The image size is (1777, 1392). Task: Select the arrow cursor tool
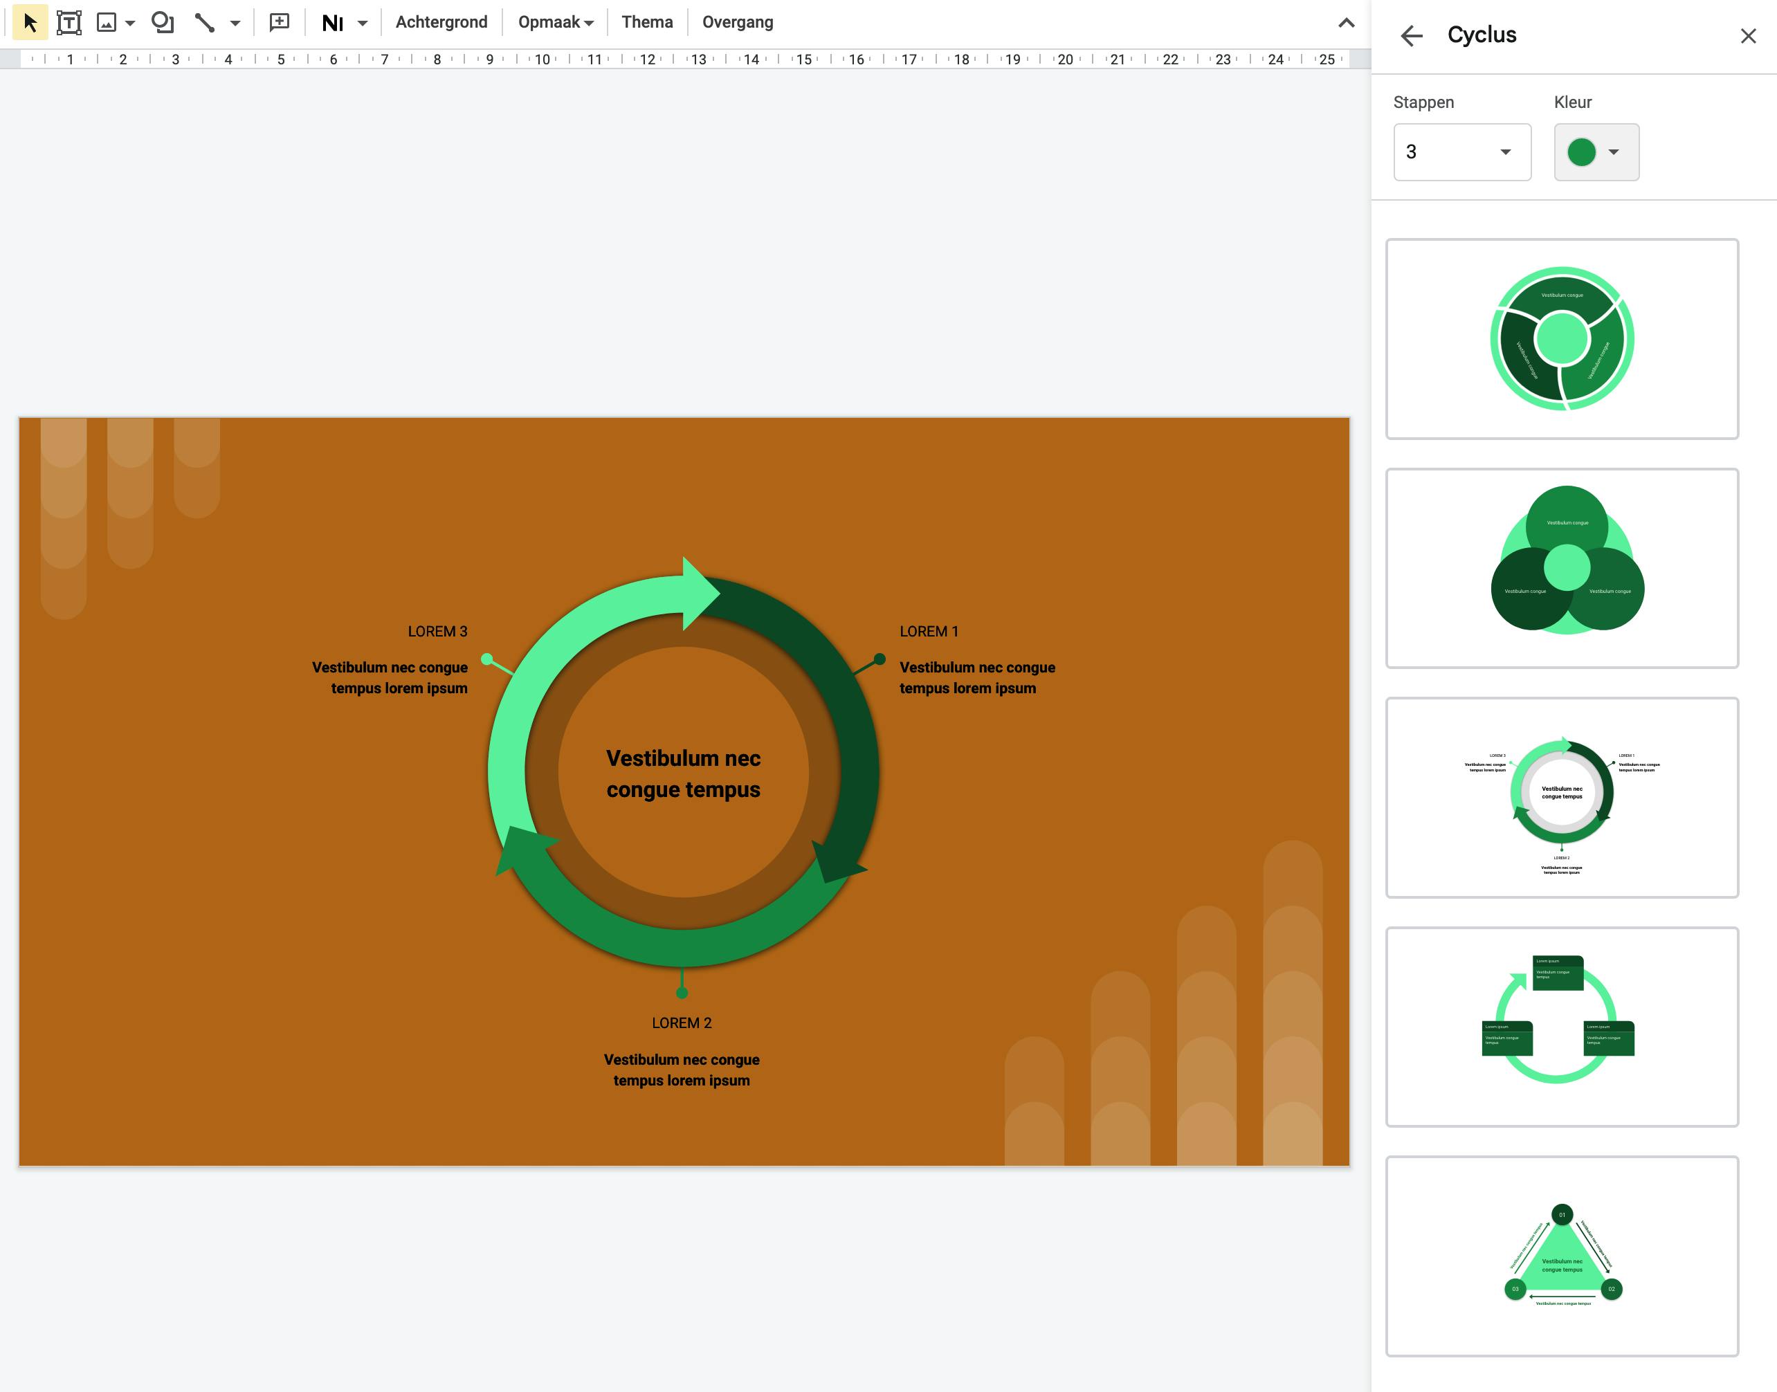point(30,22)
